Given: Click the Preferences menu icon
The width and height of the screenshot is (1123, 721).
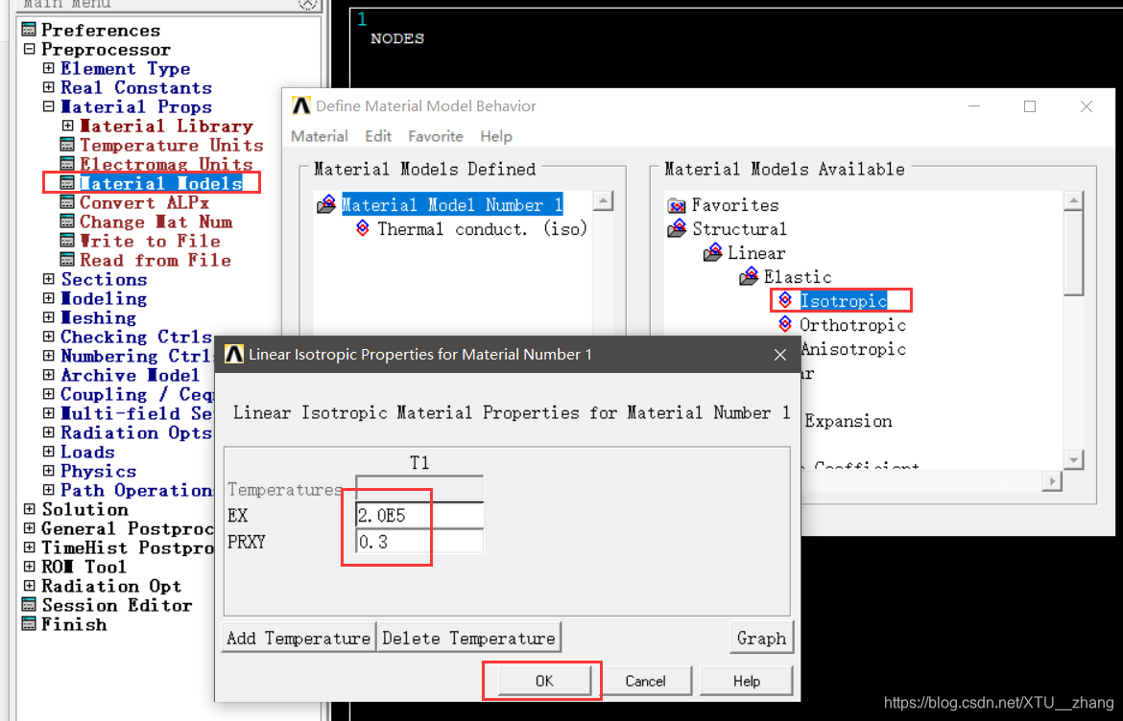Looking at the screenshot, I should [29, 30].
